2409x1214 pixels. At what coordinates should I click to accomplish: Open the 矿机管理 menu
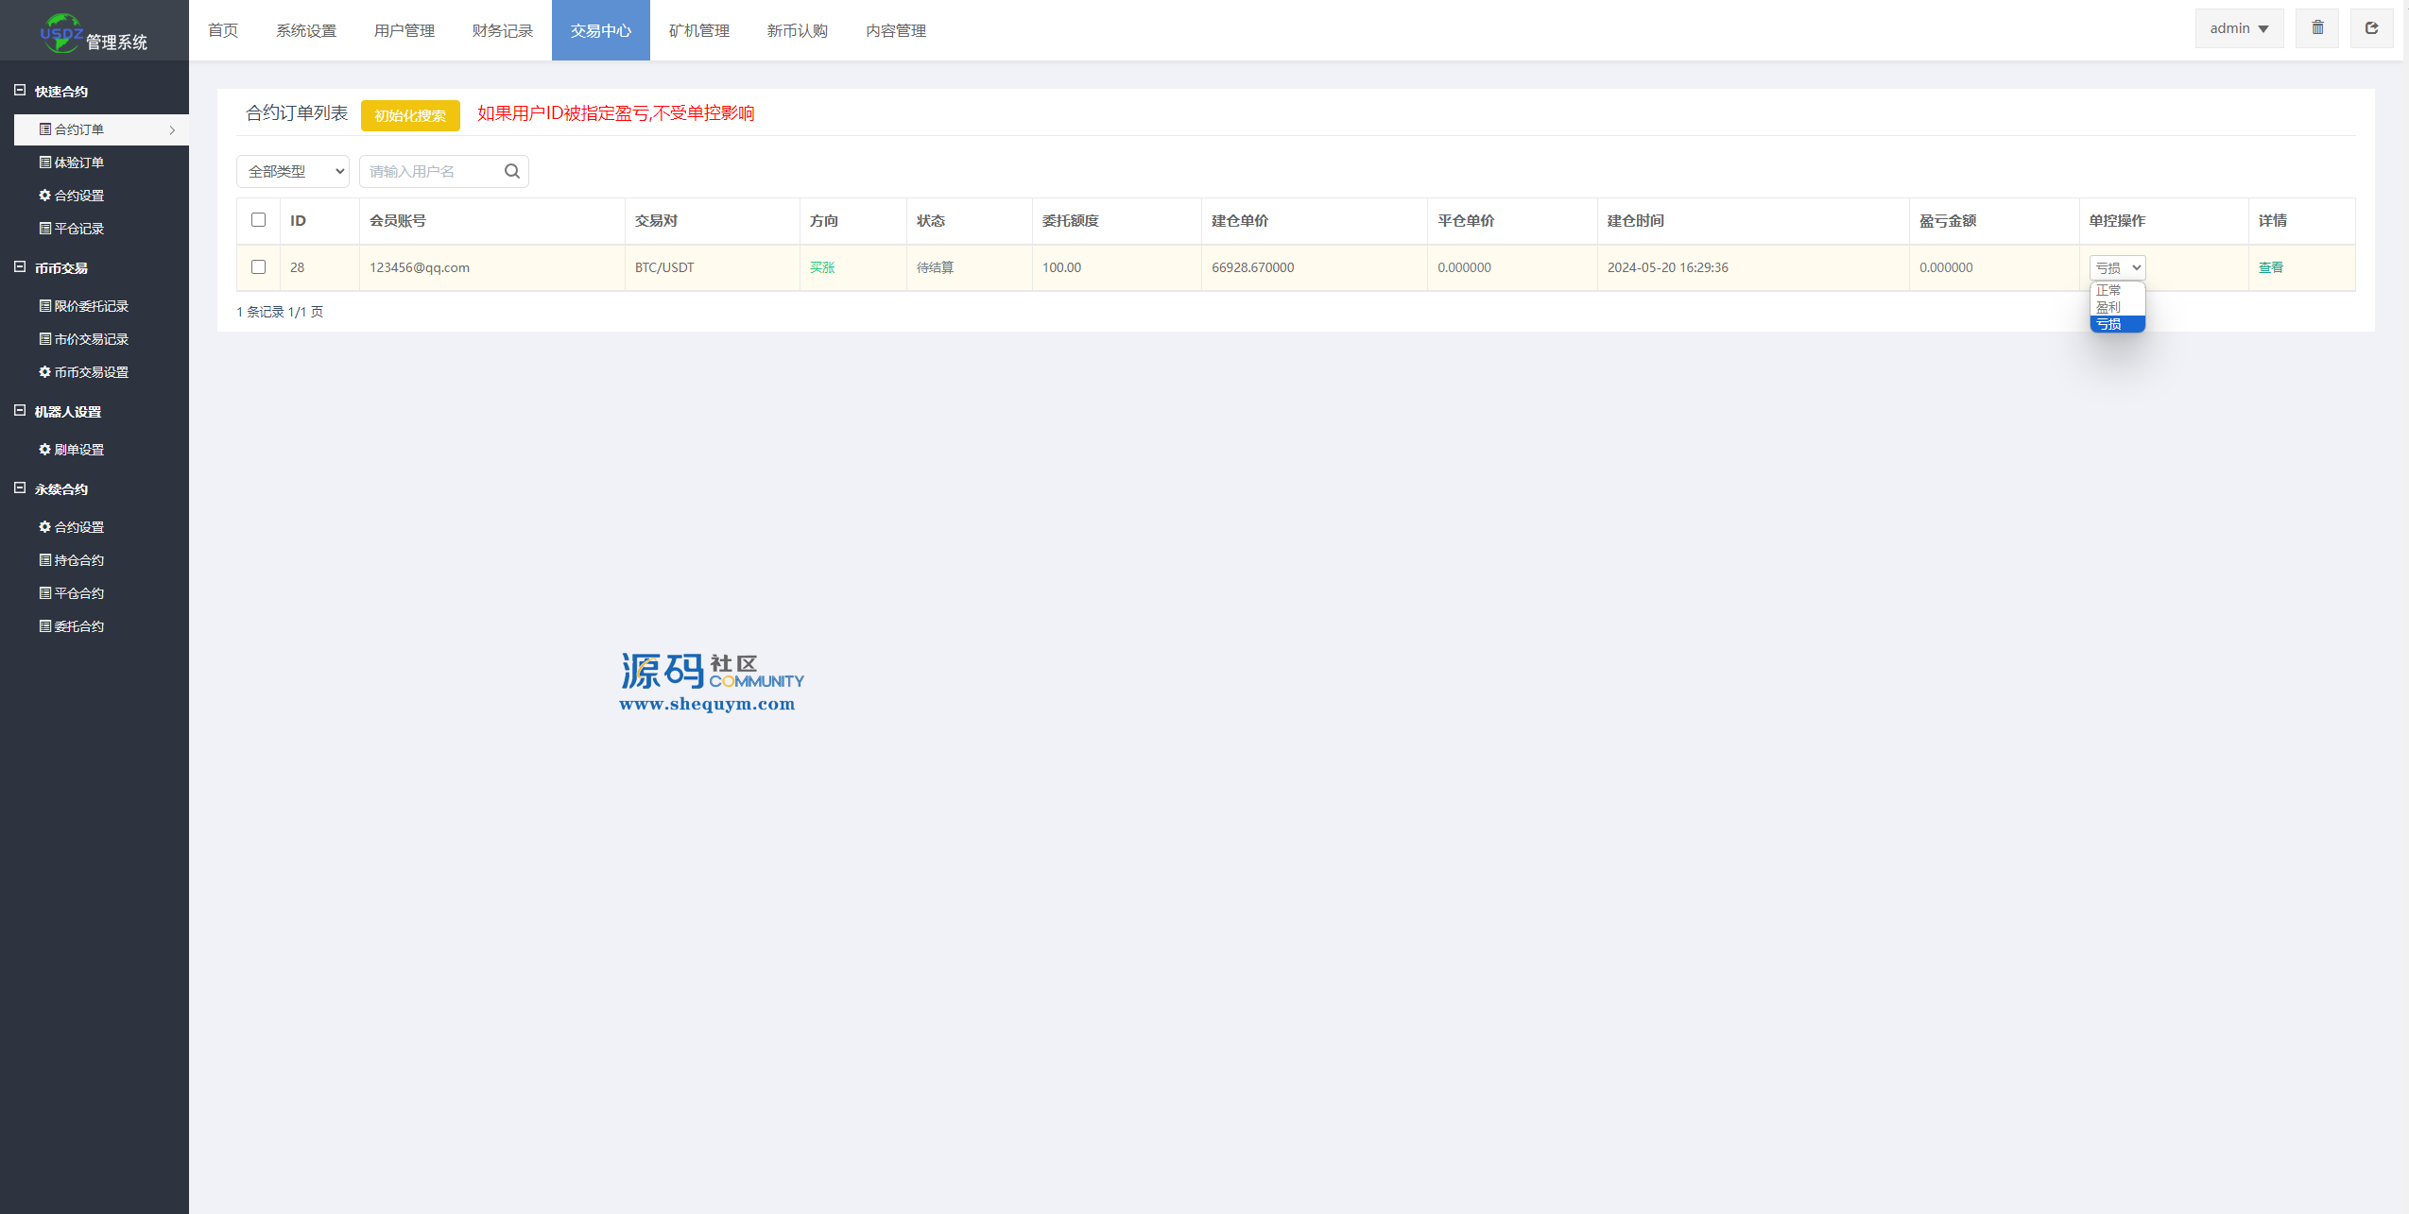click(x=699, y=30)
